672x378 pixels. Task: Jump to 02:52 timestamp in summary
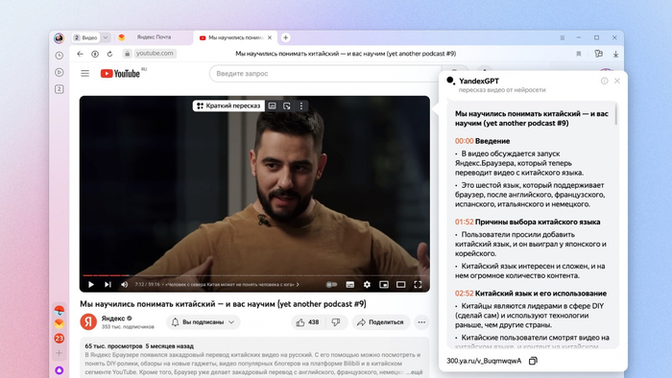(464, 294)
